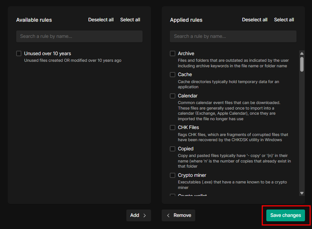The width and height of the screenshot is (312, 229).
Task: Select all in Available rules panel
Action: click(130, 20)
